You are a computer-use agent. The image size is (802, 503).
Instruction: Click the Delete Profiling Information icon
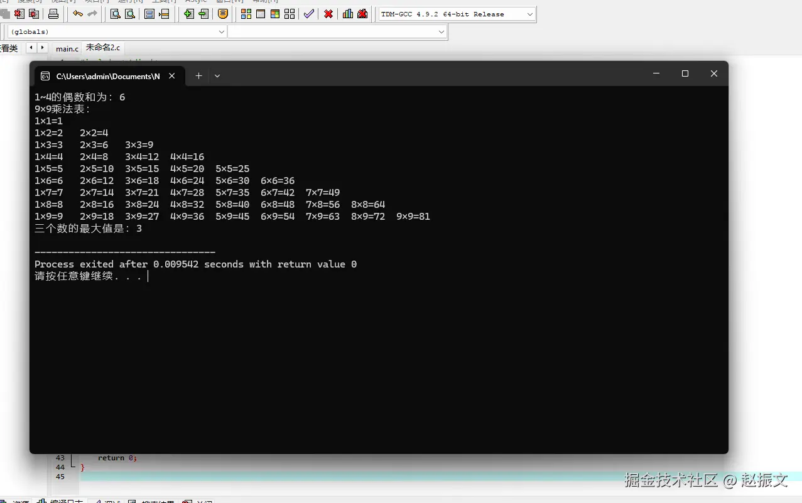[362, 14]
